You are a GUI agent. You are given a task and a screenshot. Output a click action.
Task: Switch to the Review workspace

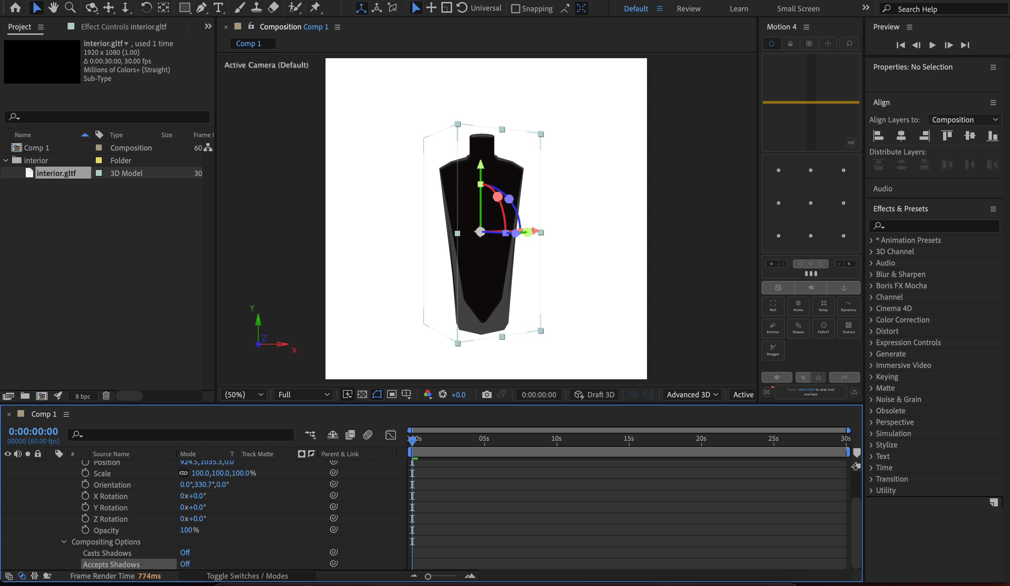pyautogui.click(x=688, y=8)
